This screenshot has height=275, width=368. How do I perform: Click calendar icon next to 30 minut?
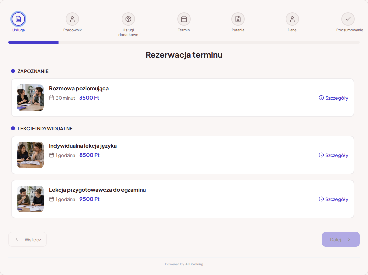(52, 98)
